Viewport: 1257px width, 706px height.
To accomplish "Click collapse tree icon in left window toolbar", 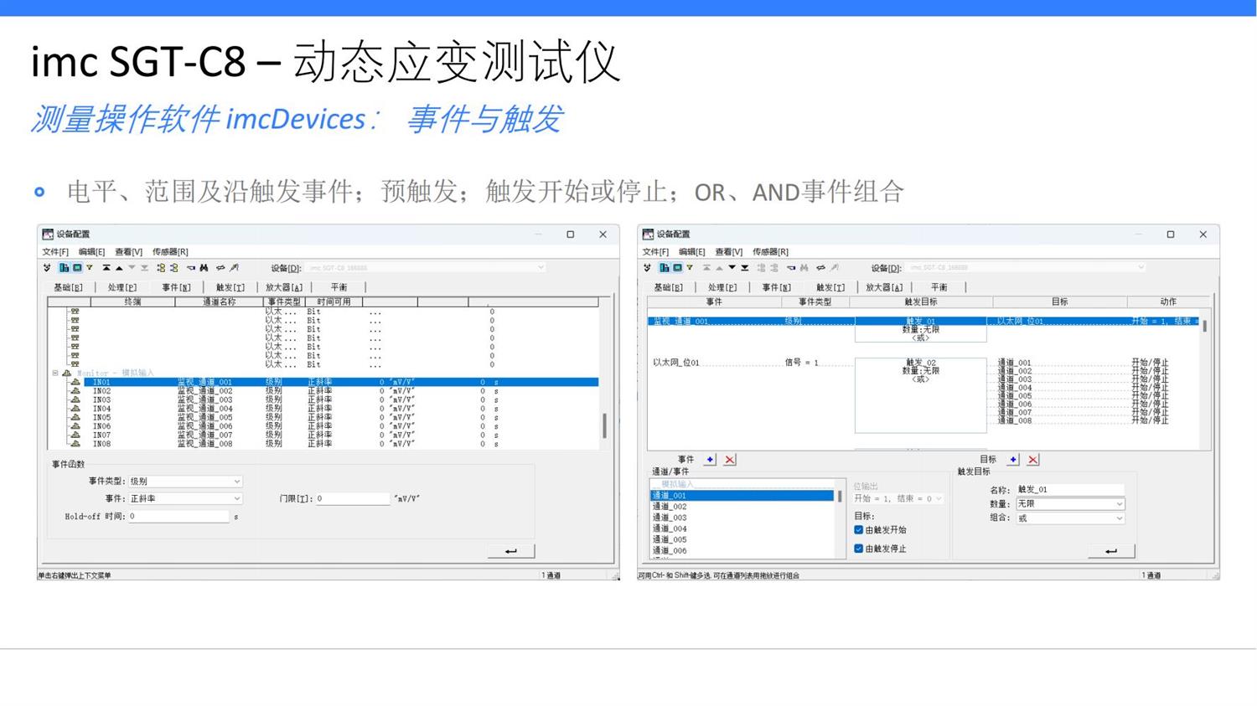I will (x=174, y=268).
